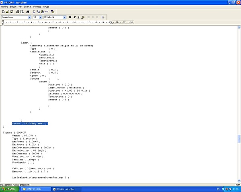Save the document with the floppy disk icon
241x192 pixels.
point(11,12)
